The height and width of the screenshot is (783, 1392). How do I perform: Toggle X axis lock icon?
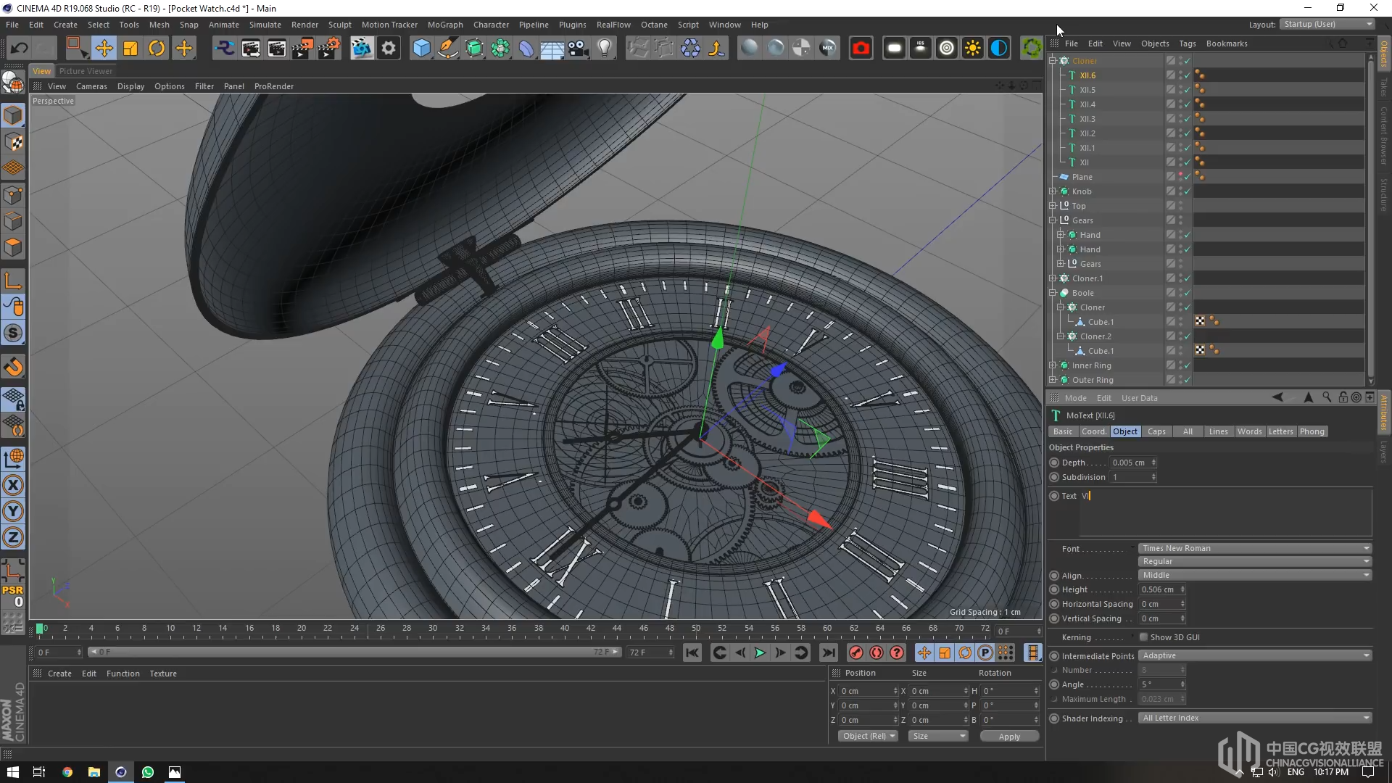pyautogui.click(x=13, y=485)
